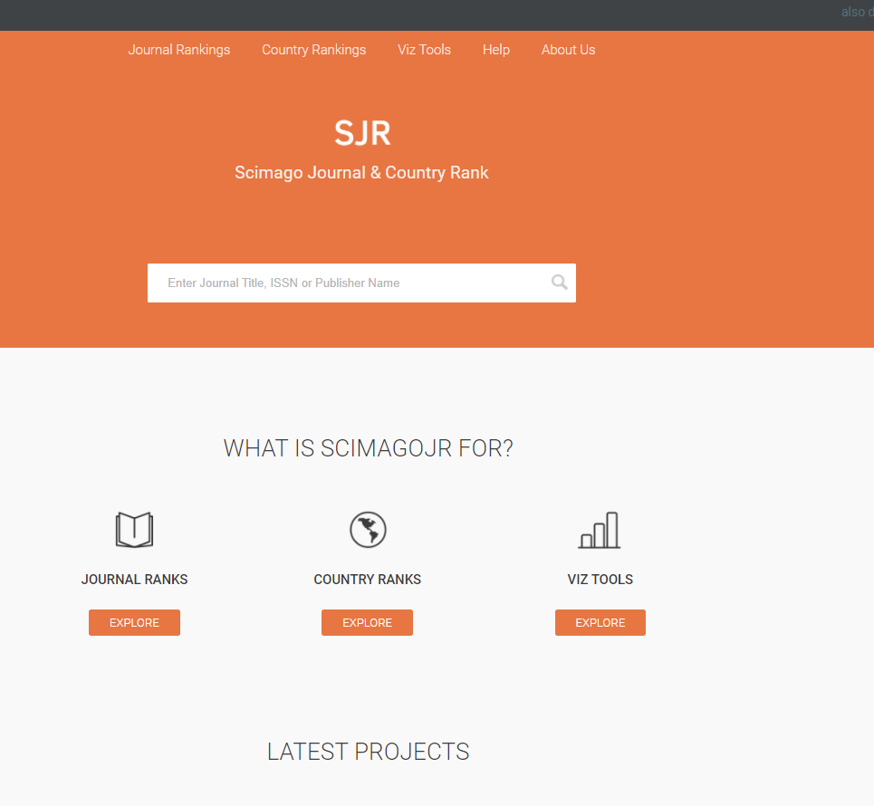This screenshot has height=806, width=874.
Task: Open the Country Rankings menu item
Action: click(313, 50)
